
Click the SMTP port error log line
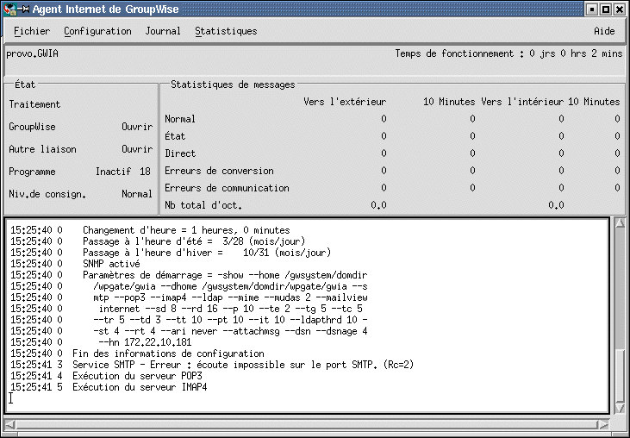click(x=212, y=365)
